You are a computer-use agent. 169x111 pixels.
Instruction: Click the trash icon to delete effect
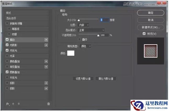[x=48, y=104]
